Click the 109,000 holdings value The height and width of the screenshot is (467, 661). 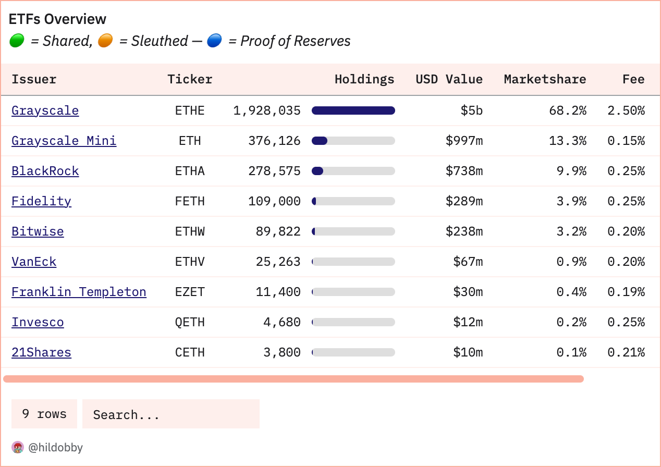click(274, 201)
